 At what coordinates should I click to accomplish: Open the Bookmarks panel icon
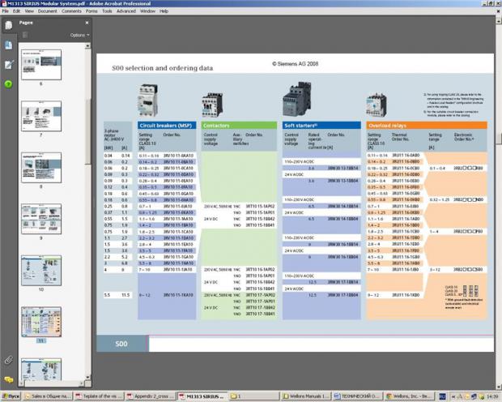pyautogui.click(x=8, y=45)
